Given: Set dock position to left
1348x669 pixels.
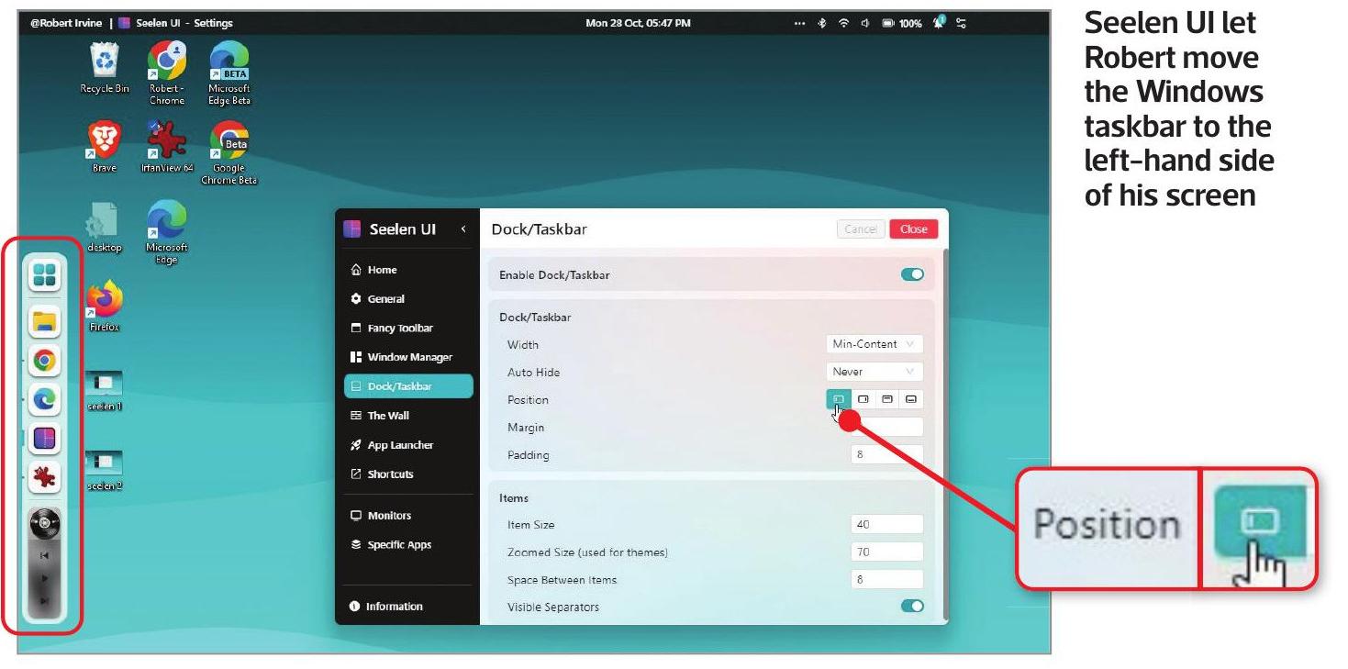Looking at the screenshot, I should pos(839,399).
